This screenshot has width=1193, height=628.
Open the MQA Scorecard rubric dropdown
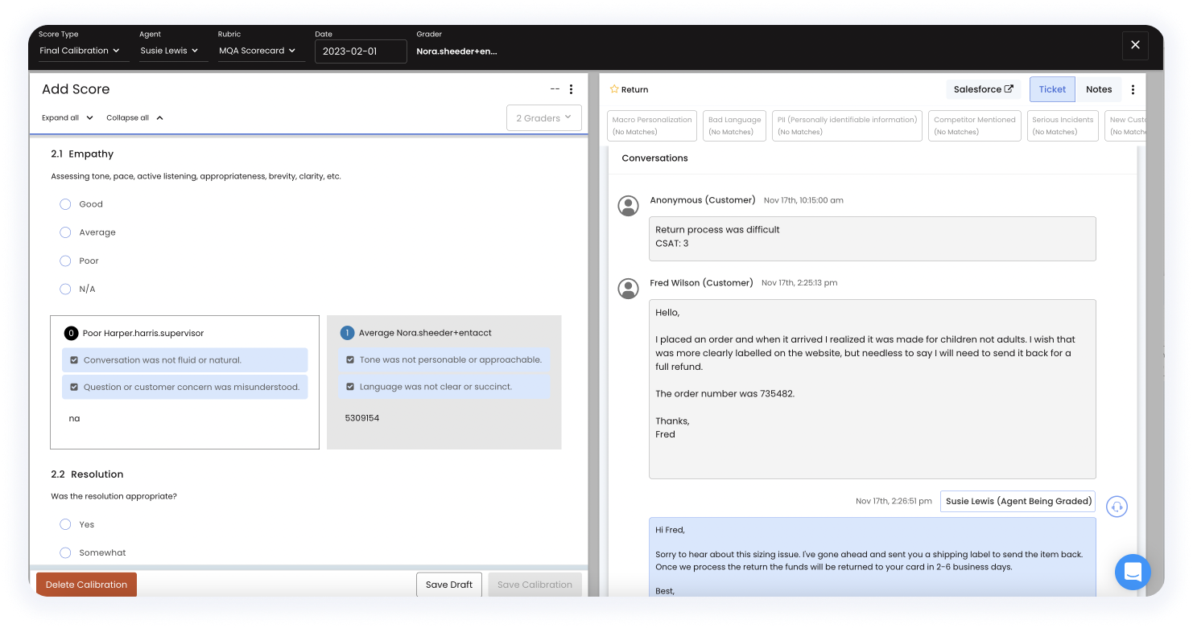coord(261,51)
